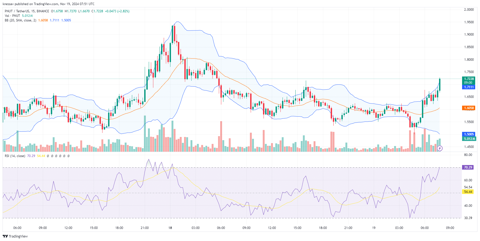Click the green 1.7228 current price tag
Viewport: 480px width, 241px height.
coord(469,79)
